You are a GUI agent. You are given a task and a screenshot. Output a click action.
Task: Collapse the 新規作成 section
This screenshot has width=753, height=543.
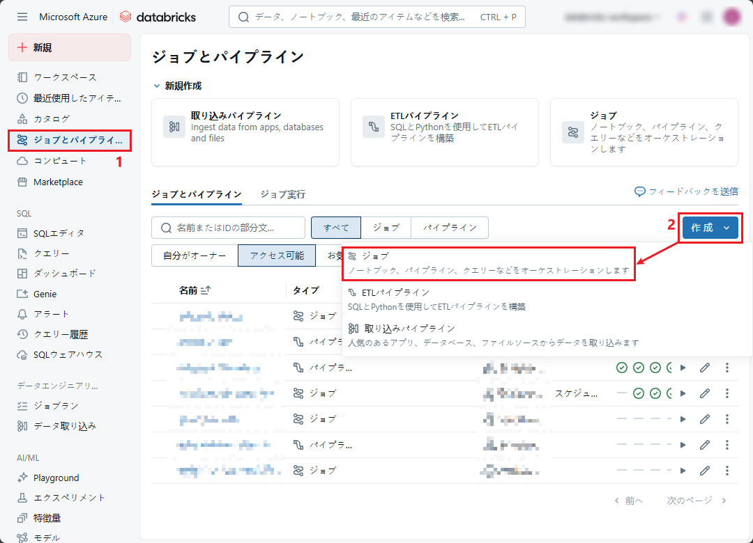[x=157, y=86]
